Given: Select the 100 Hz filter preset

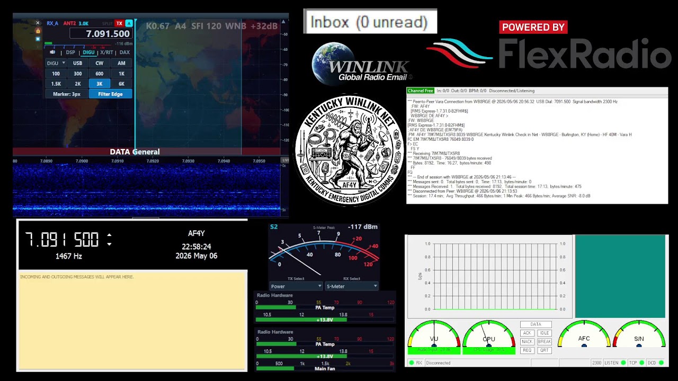Looking at the screenshot, I should coord(56,74).
